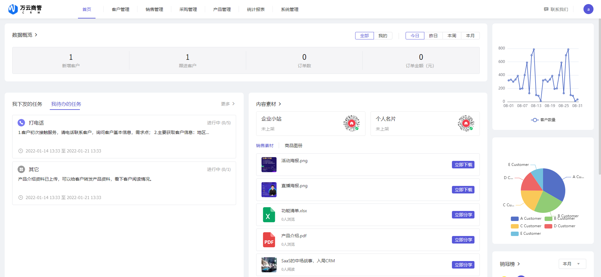The height and width of the screenshot is (277, 601).
Task: Share 产品介绍.pdf with 立即分享
Action: click(x=463, y=240)
